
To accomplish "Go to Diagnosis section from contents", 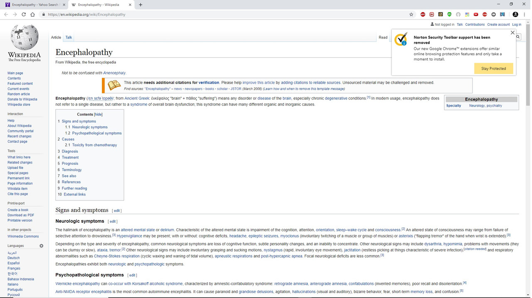I will pyautogui.click(x=70, y=151).
